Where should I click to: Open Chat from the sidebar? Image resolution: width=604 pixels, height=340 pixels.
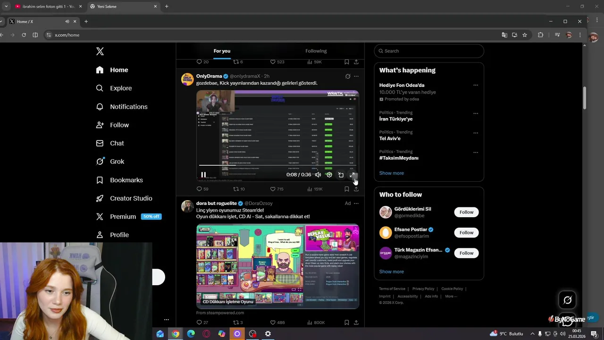[110, 143]
